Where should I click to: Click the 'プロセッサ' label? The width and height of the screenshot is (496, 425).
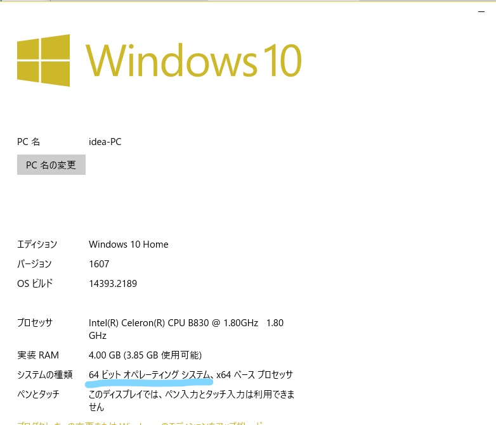pyautogui.click(x=35, y=322)
